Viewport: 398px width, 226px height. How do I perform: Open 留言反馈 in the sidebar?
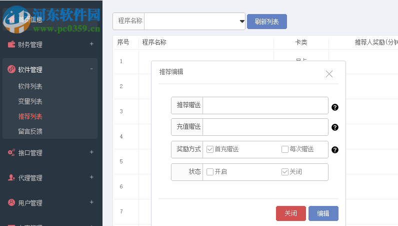click(30, 131)
